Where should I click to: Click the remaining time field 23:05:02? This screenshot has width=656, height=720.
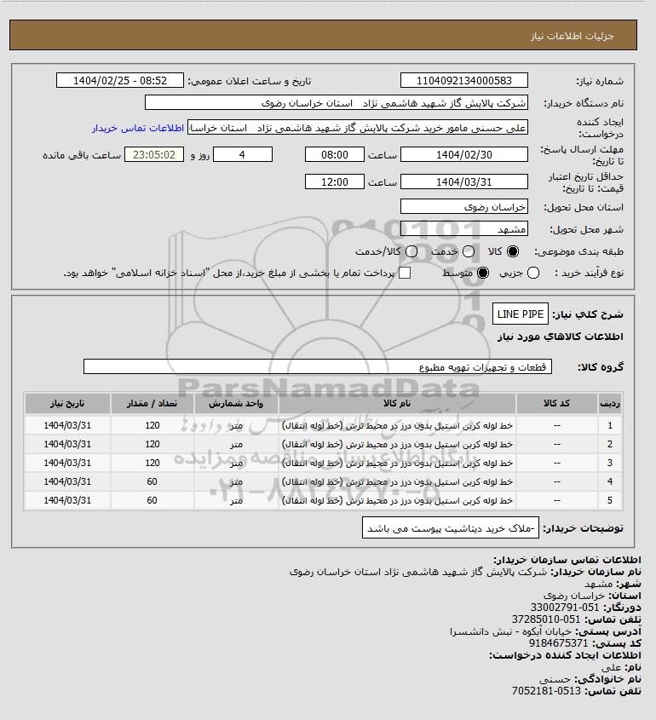(154, 154)
